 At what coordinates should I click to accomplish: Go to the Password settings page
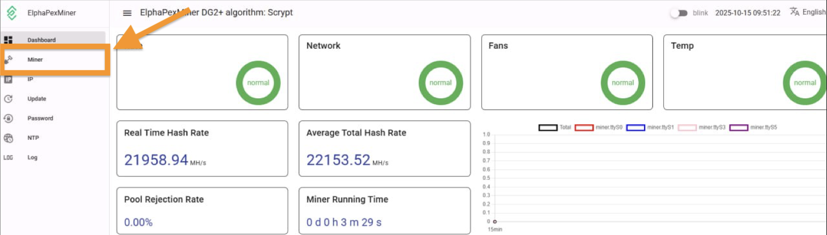pos(40,118)
